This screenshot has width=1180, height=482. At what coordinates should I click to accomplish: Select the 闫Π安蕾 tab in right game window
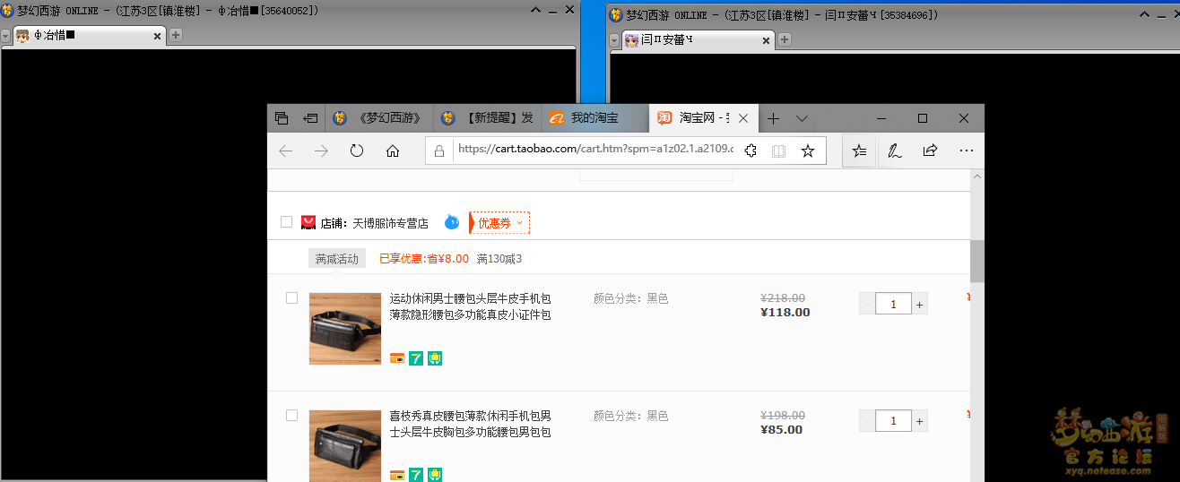click(697, 40)
